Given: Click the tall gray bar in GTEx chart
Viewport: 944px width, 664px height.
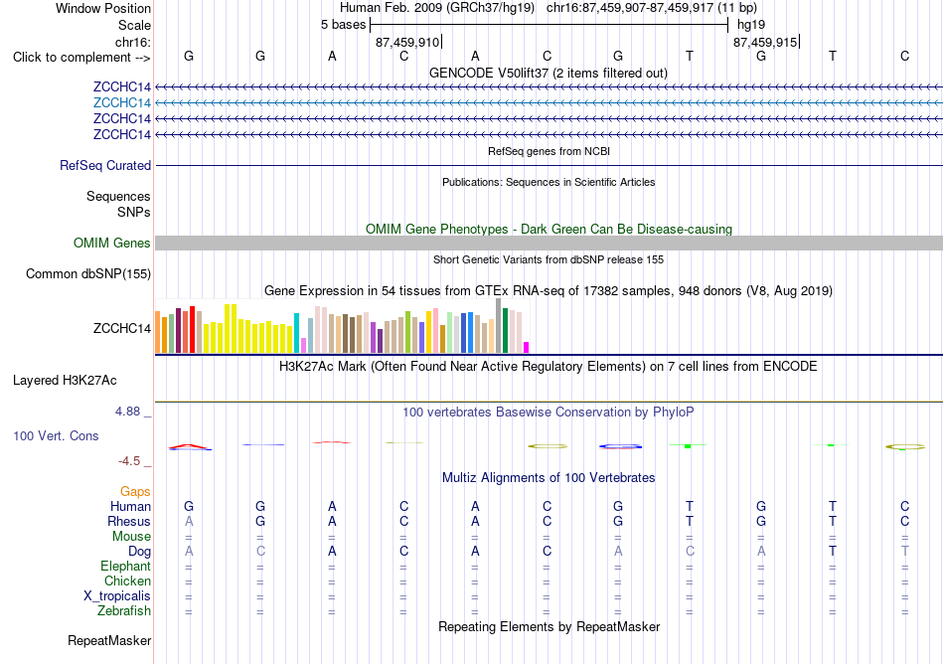Looking at the screenshot, I should coord(499,326).
